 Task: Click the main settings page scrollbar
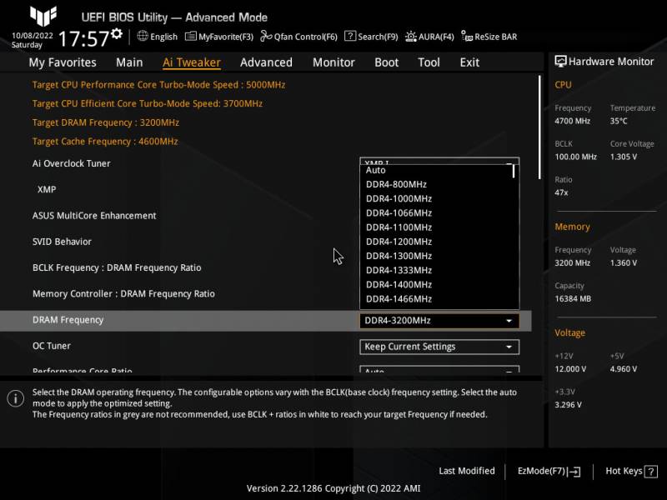point(539,127)
